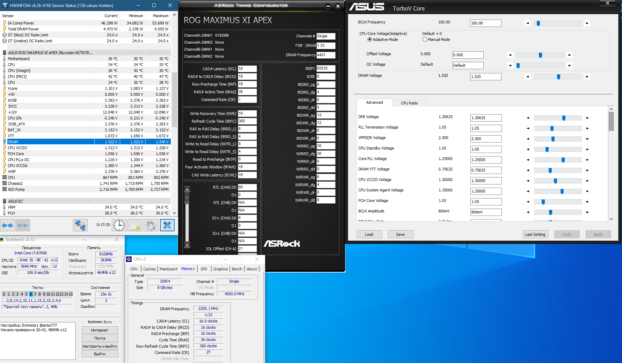Decrease Offset Voltage with left arrow
The height and width of the screenshot is (363, 622).
point(510,55)
